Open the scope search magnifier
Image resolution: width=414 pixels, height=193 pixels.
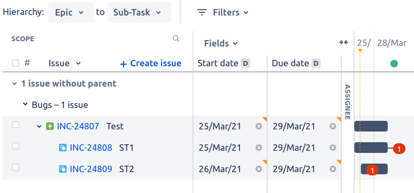tap(176, 38)
